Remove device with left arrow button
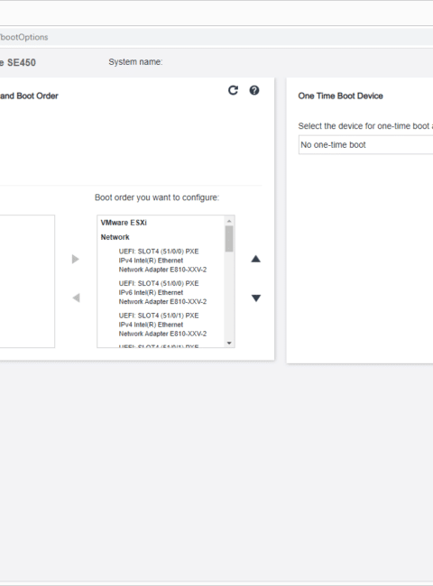 coord(76,298)
